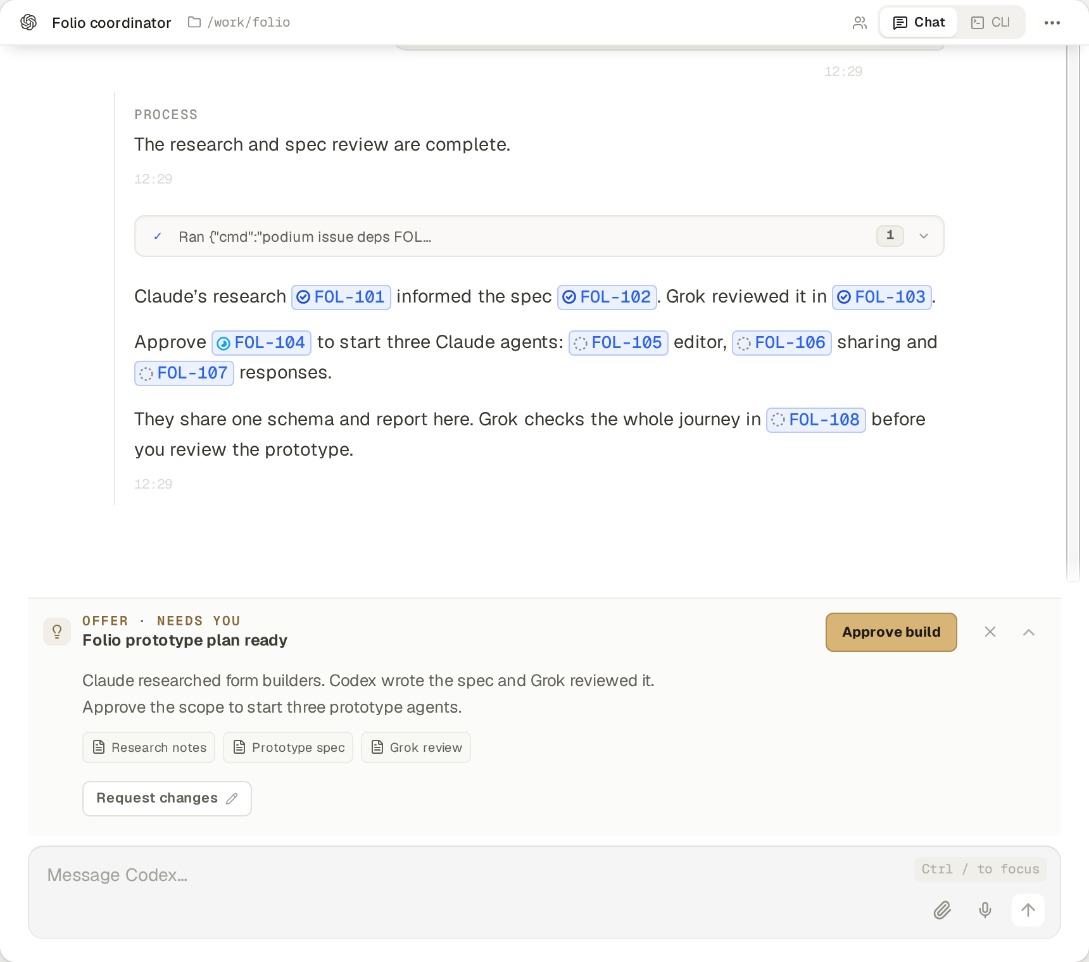Click the 'Ctrl / to focus' hint
The image size is (1089, 962).
point(980,869)
